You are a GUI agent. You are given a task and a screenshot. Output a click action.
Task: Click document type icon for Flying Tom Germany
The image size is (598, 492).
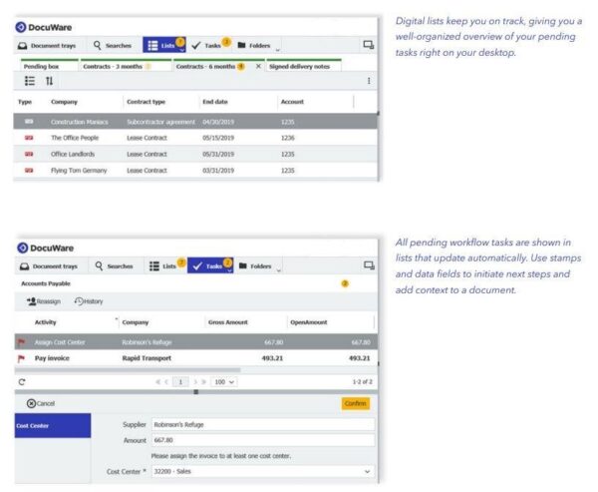point(29,171)
